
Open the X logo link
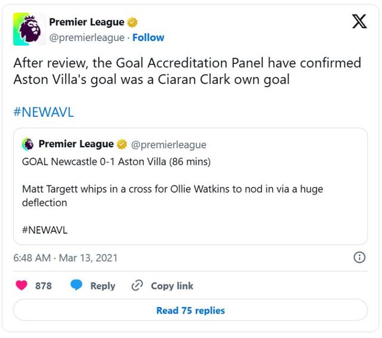click(x=359, y=22)
